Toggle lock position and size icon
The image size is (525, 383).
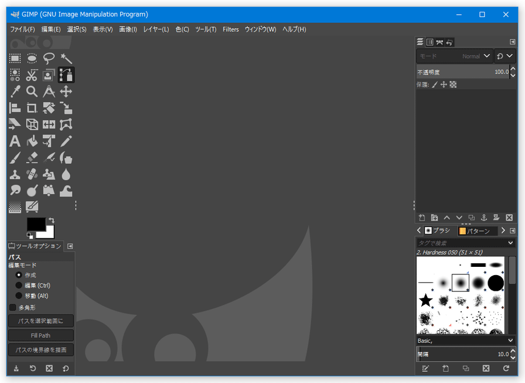tap(444, 84)
